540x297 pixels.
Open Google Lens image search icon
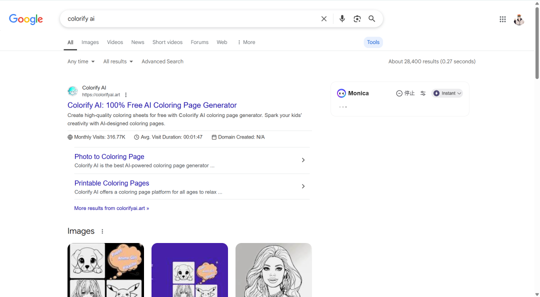[357, 18]
